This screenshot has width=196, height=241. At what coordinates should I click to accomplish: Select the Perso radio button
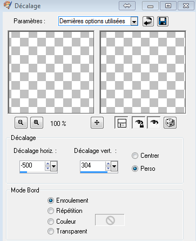(x=135, y=169)
